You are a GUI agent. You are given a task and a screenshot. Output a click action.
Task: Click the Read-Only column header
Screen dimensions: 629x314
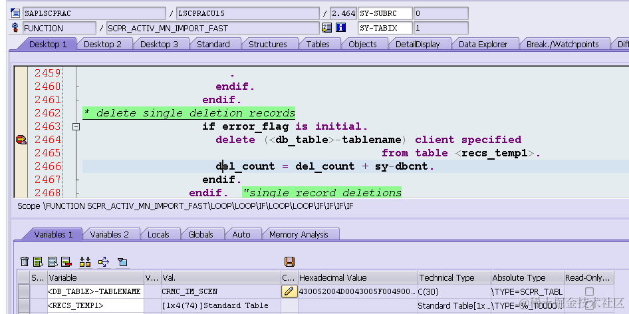pos(589,278)
